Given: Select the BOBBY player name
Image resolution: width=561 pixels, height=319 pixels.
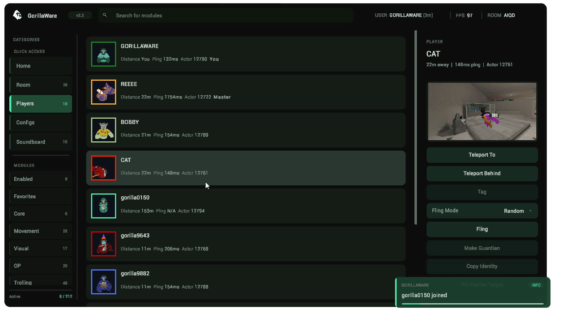Looking at the screenshot, I should pyautogui.click(x=130, y=122).
